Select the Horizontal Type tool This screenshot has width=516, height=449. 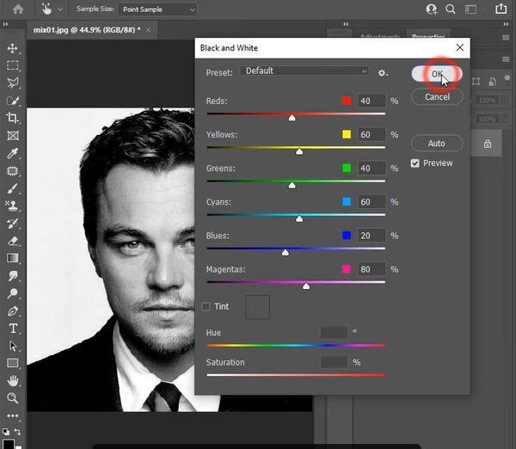pos(13,329)
